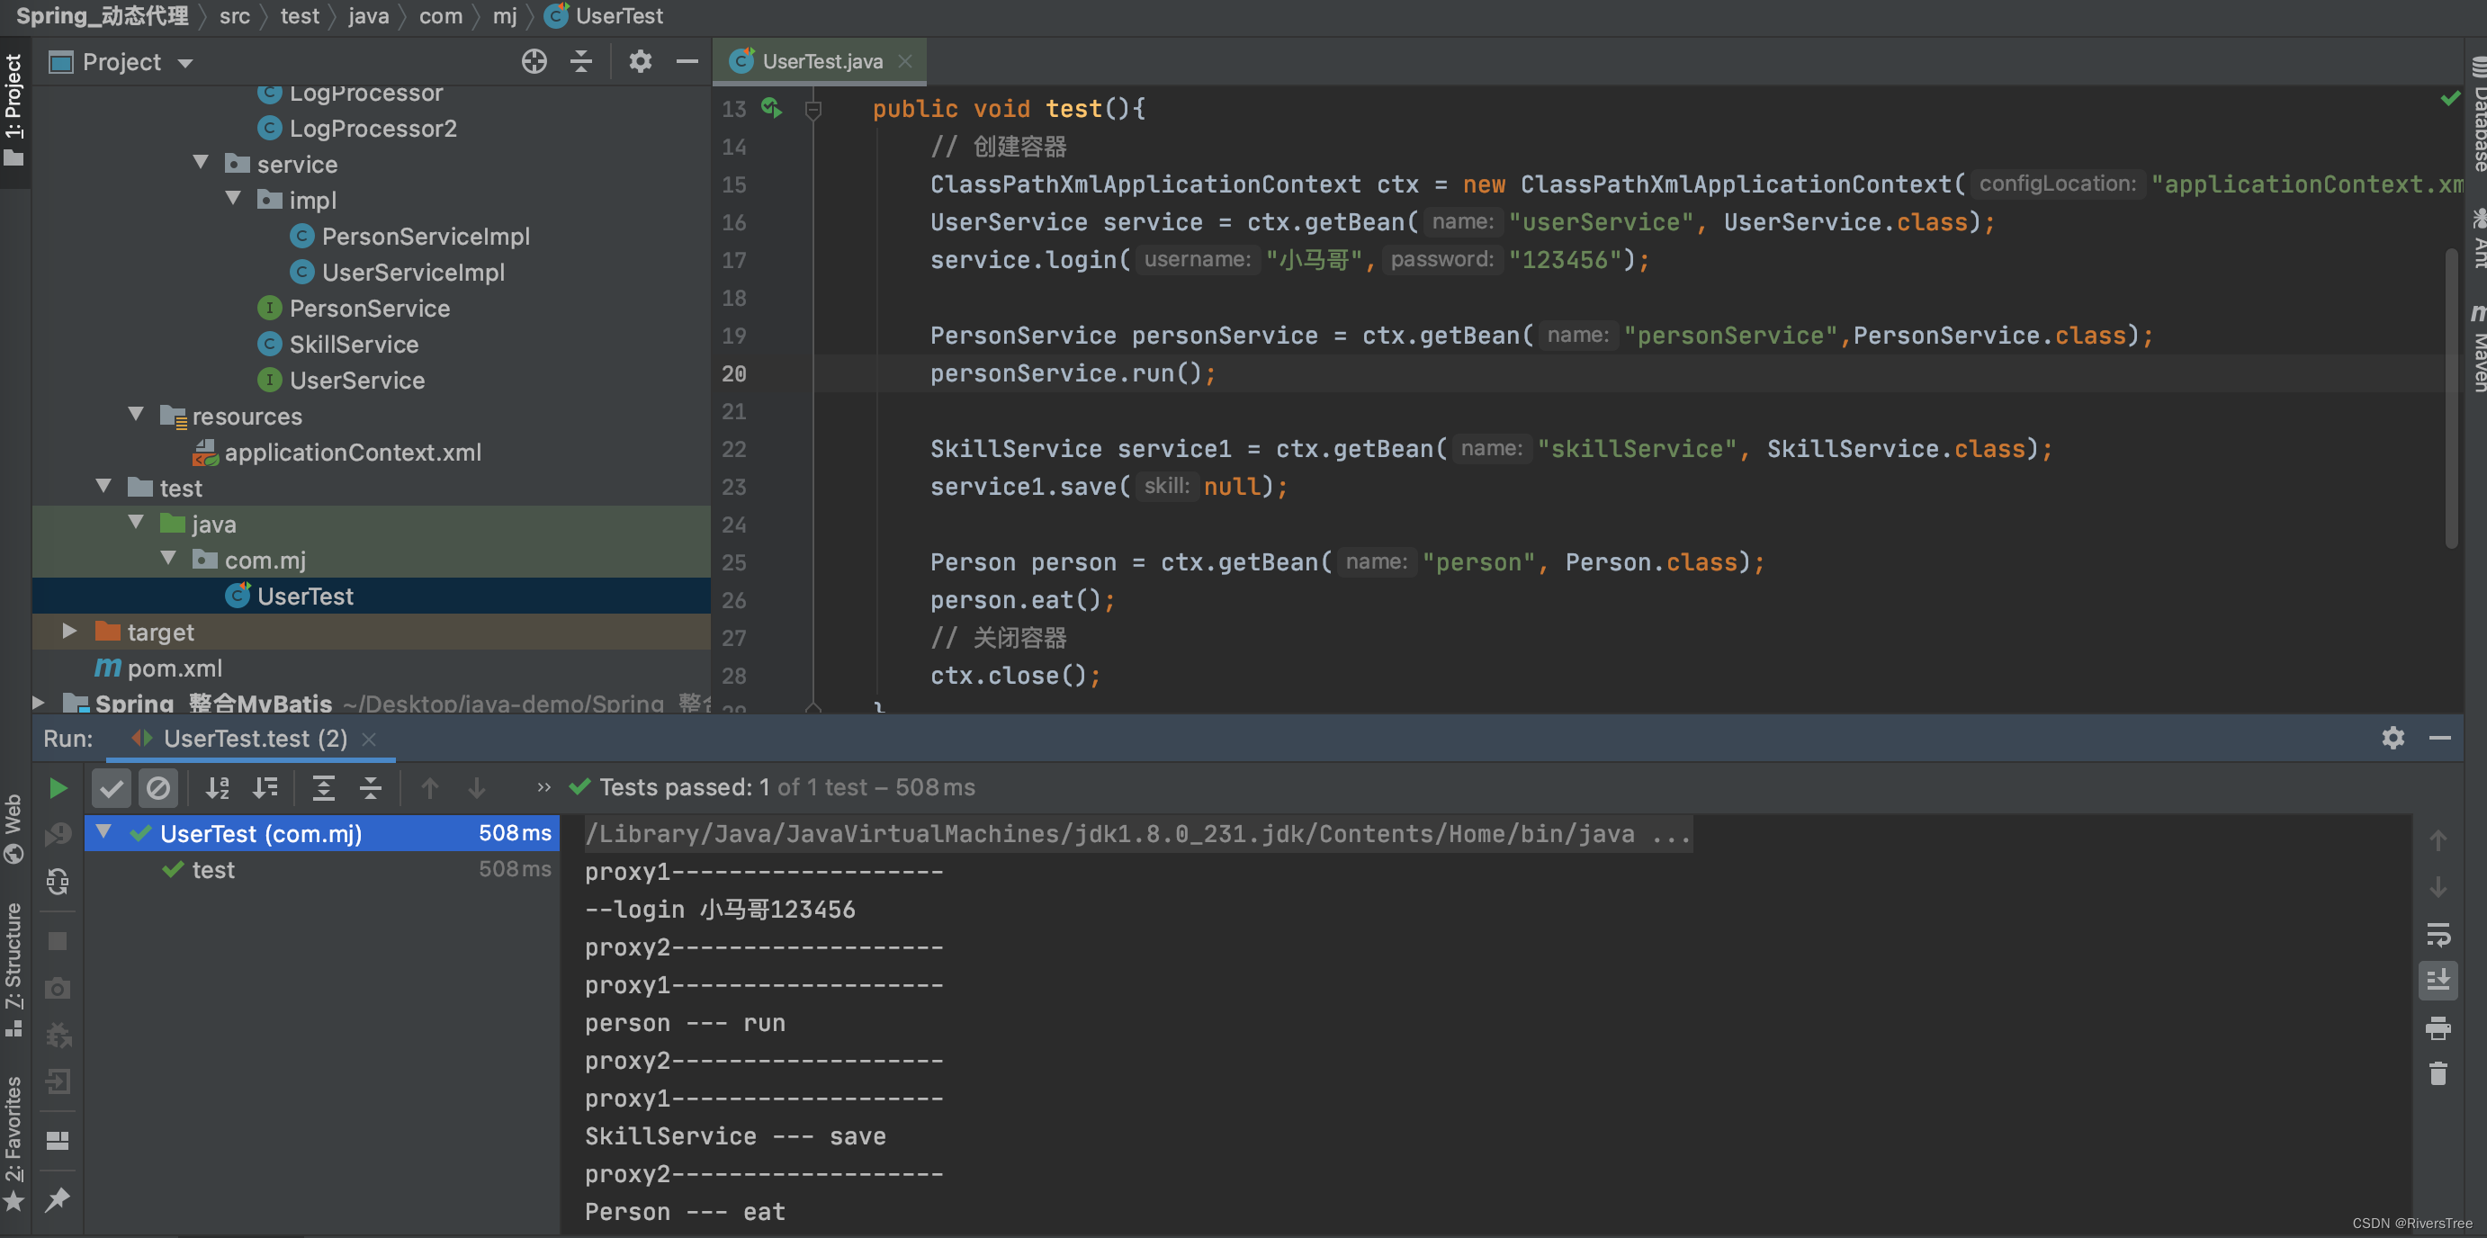Expand all test results
This screenshot has width=2487, height=1238.
pyautogui.click(x=323, y=788)
